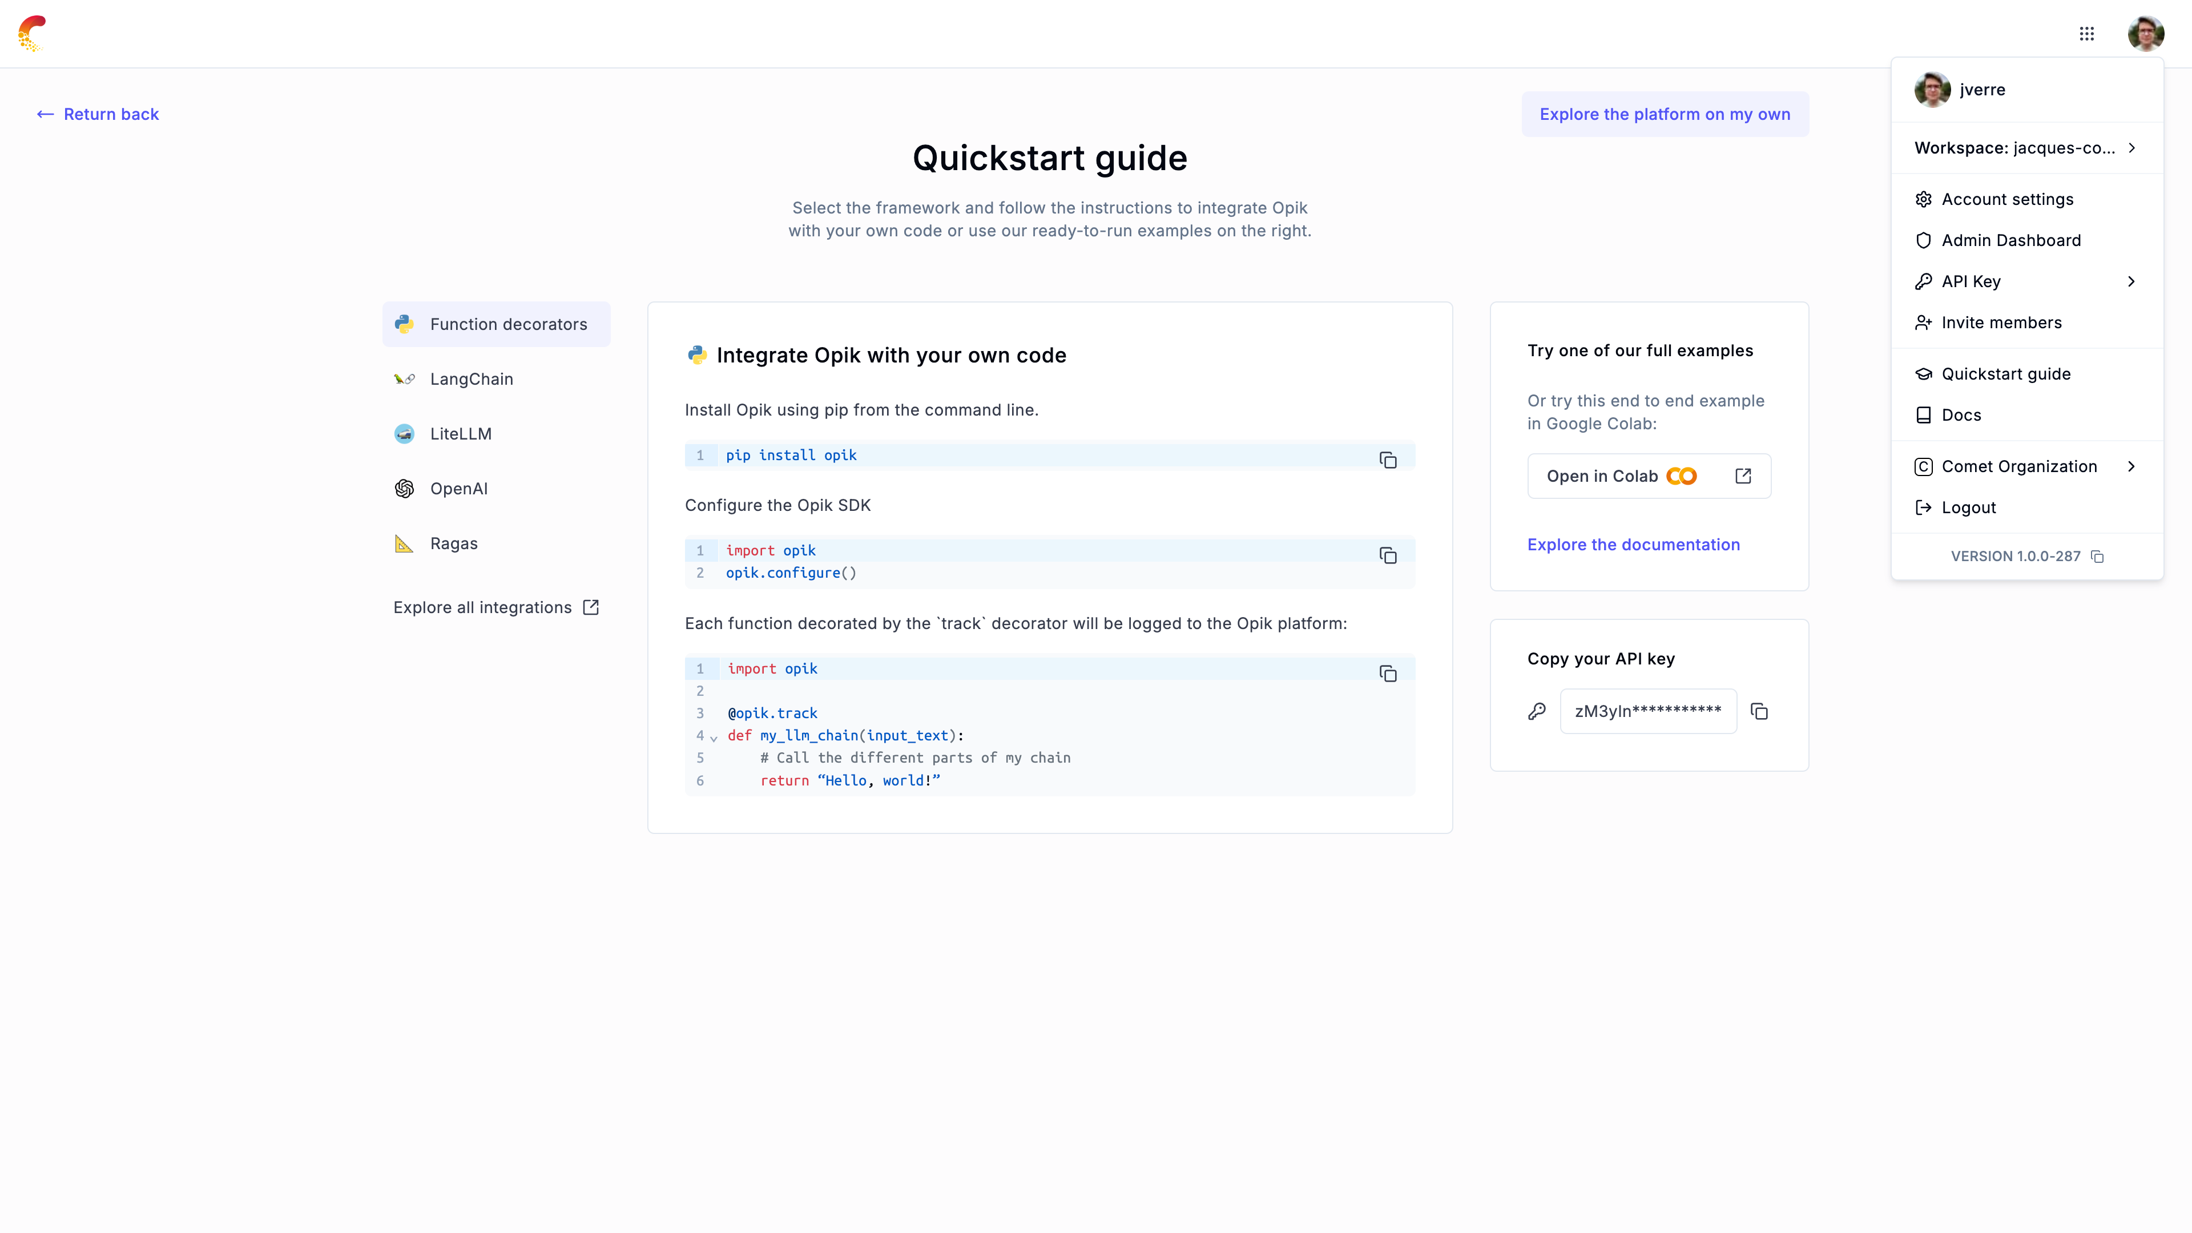Select the OpenAI framework tab
The width and height of the screenshot is (2192, 1233).
[458, 489]
